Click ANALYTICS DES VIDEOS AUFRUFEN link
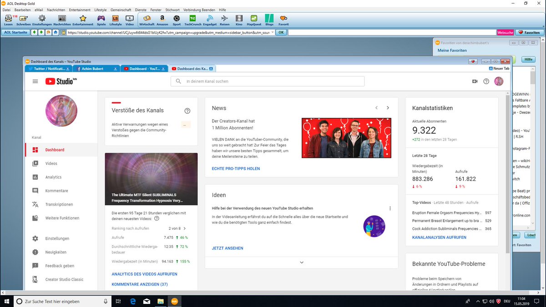The width and height of the screenshot is (546, 307). (144, 274)
